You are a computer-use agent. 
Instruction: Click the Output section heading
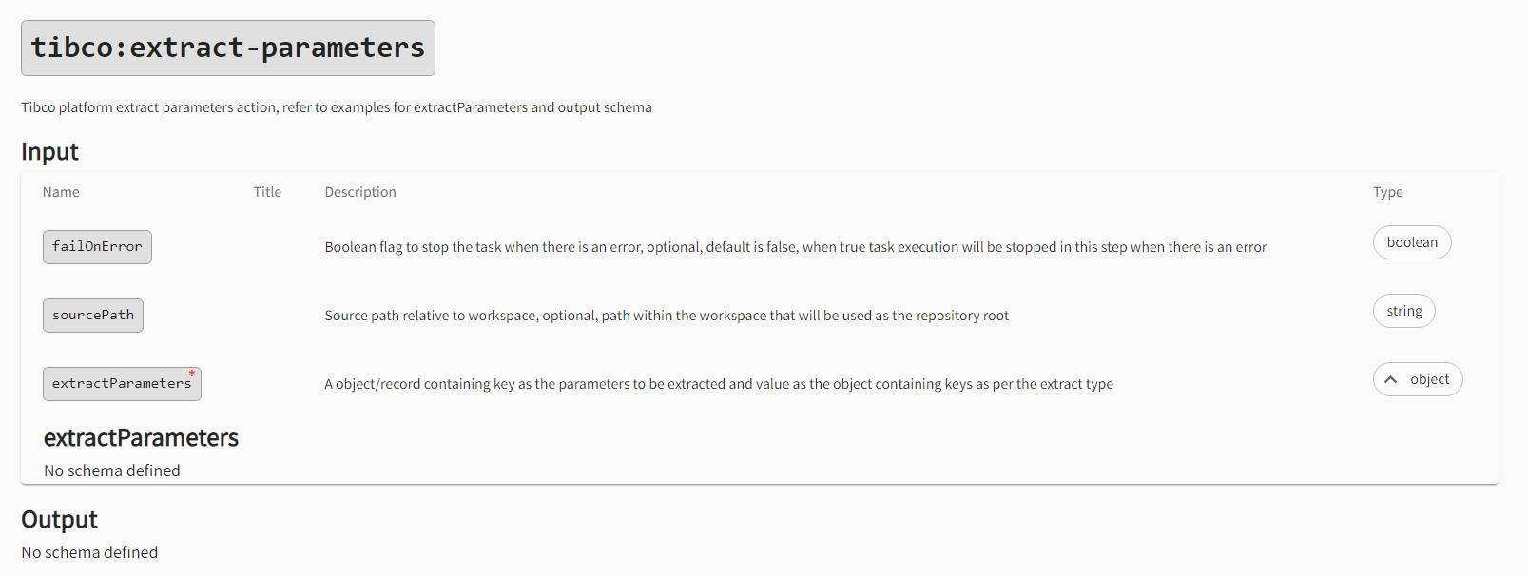pyautogui.click(x=59, y=520)
